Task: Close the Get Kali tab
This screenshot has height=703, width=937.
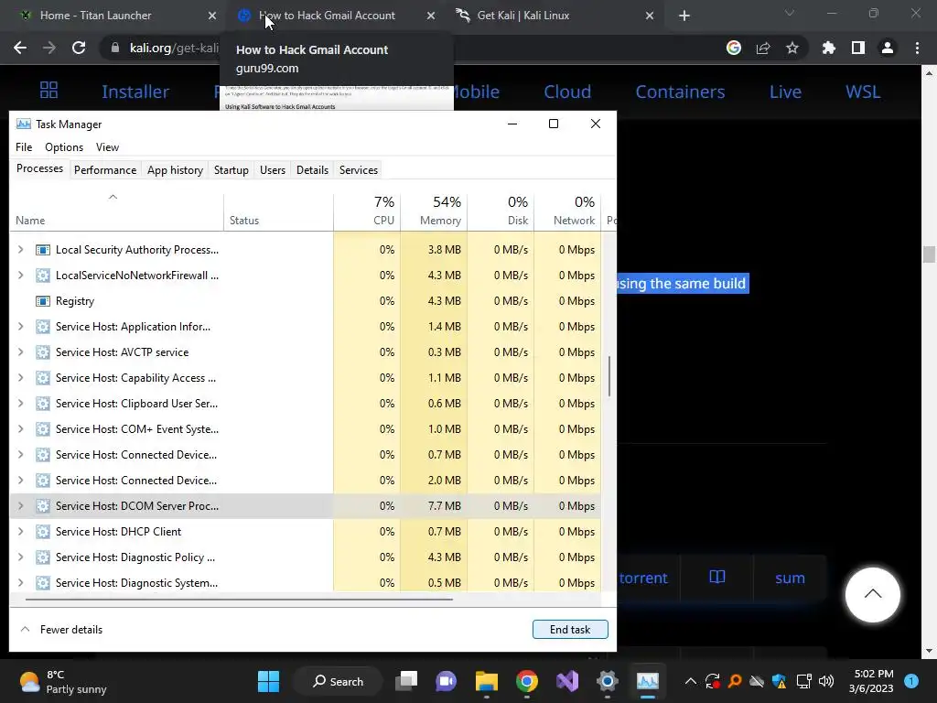Action: [650, 16]
